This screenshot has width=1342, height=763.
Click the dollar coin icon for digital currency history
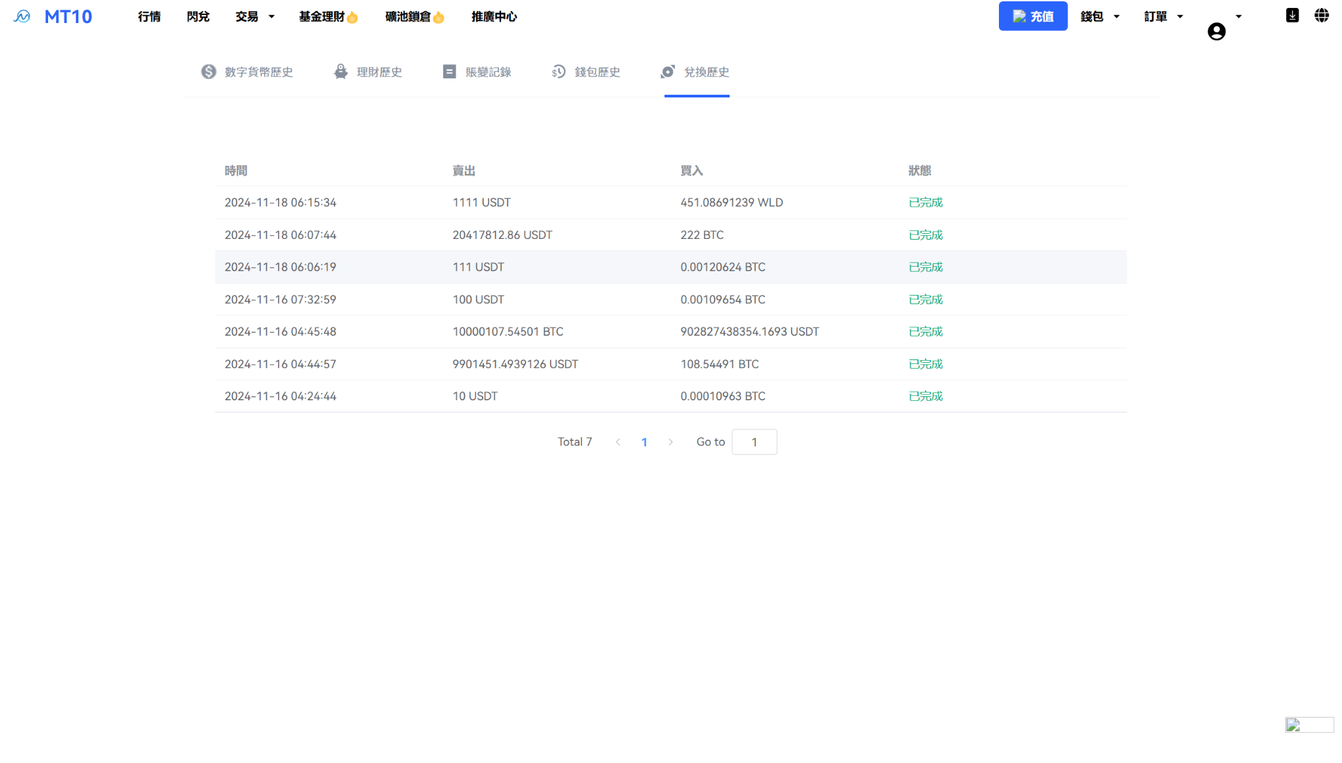pyautogui.click(x=209, y=72)
